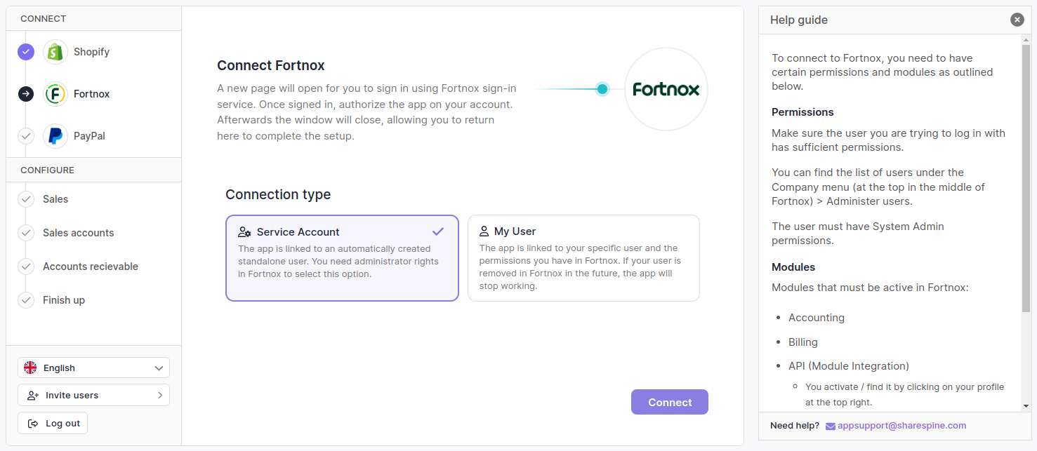The image size is (1037, 451).
Task: Click the purple checkmark on Service Account card
Action: (438, 231)
